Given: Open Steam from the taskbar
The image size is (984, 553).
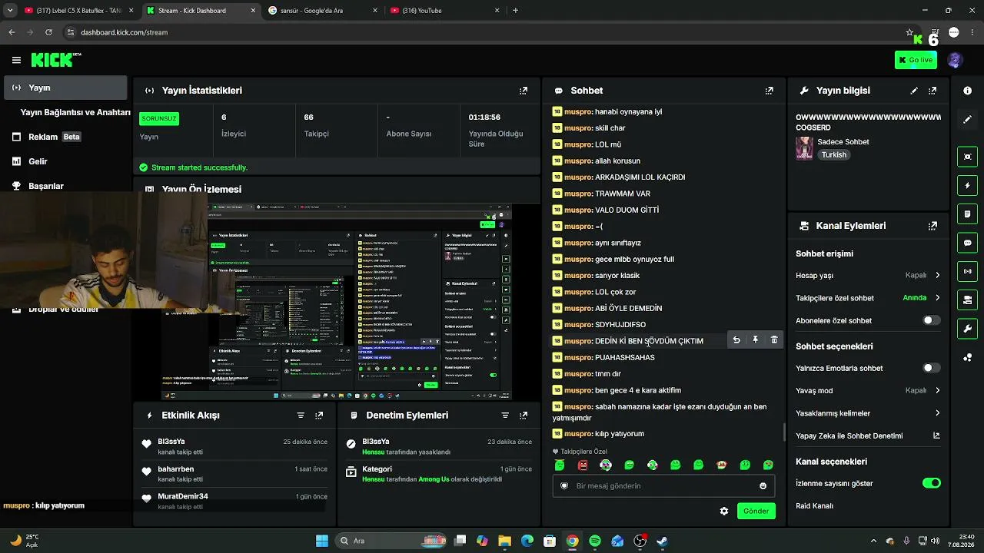Looking at the screenshot, I should tap(662, 541).
